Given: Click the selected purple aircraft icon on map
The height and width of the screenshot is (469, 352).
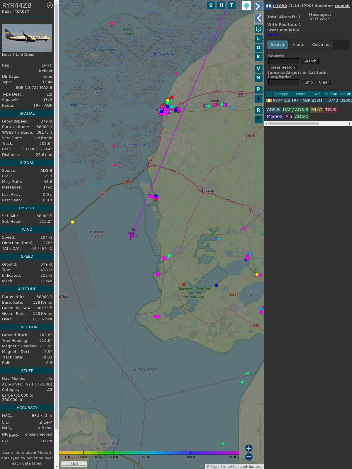Looking at the screenshot, I should click(x=132, y=234).
